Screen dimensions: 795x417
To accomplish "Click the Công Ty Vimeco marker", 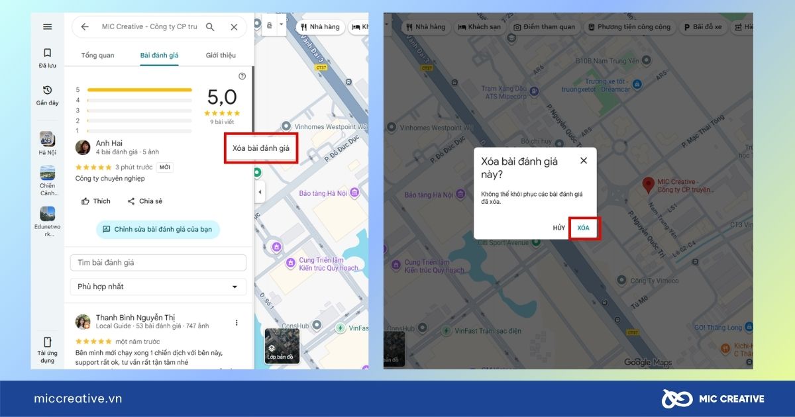I will (622, 281).
